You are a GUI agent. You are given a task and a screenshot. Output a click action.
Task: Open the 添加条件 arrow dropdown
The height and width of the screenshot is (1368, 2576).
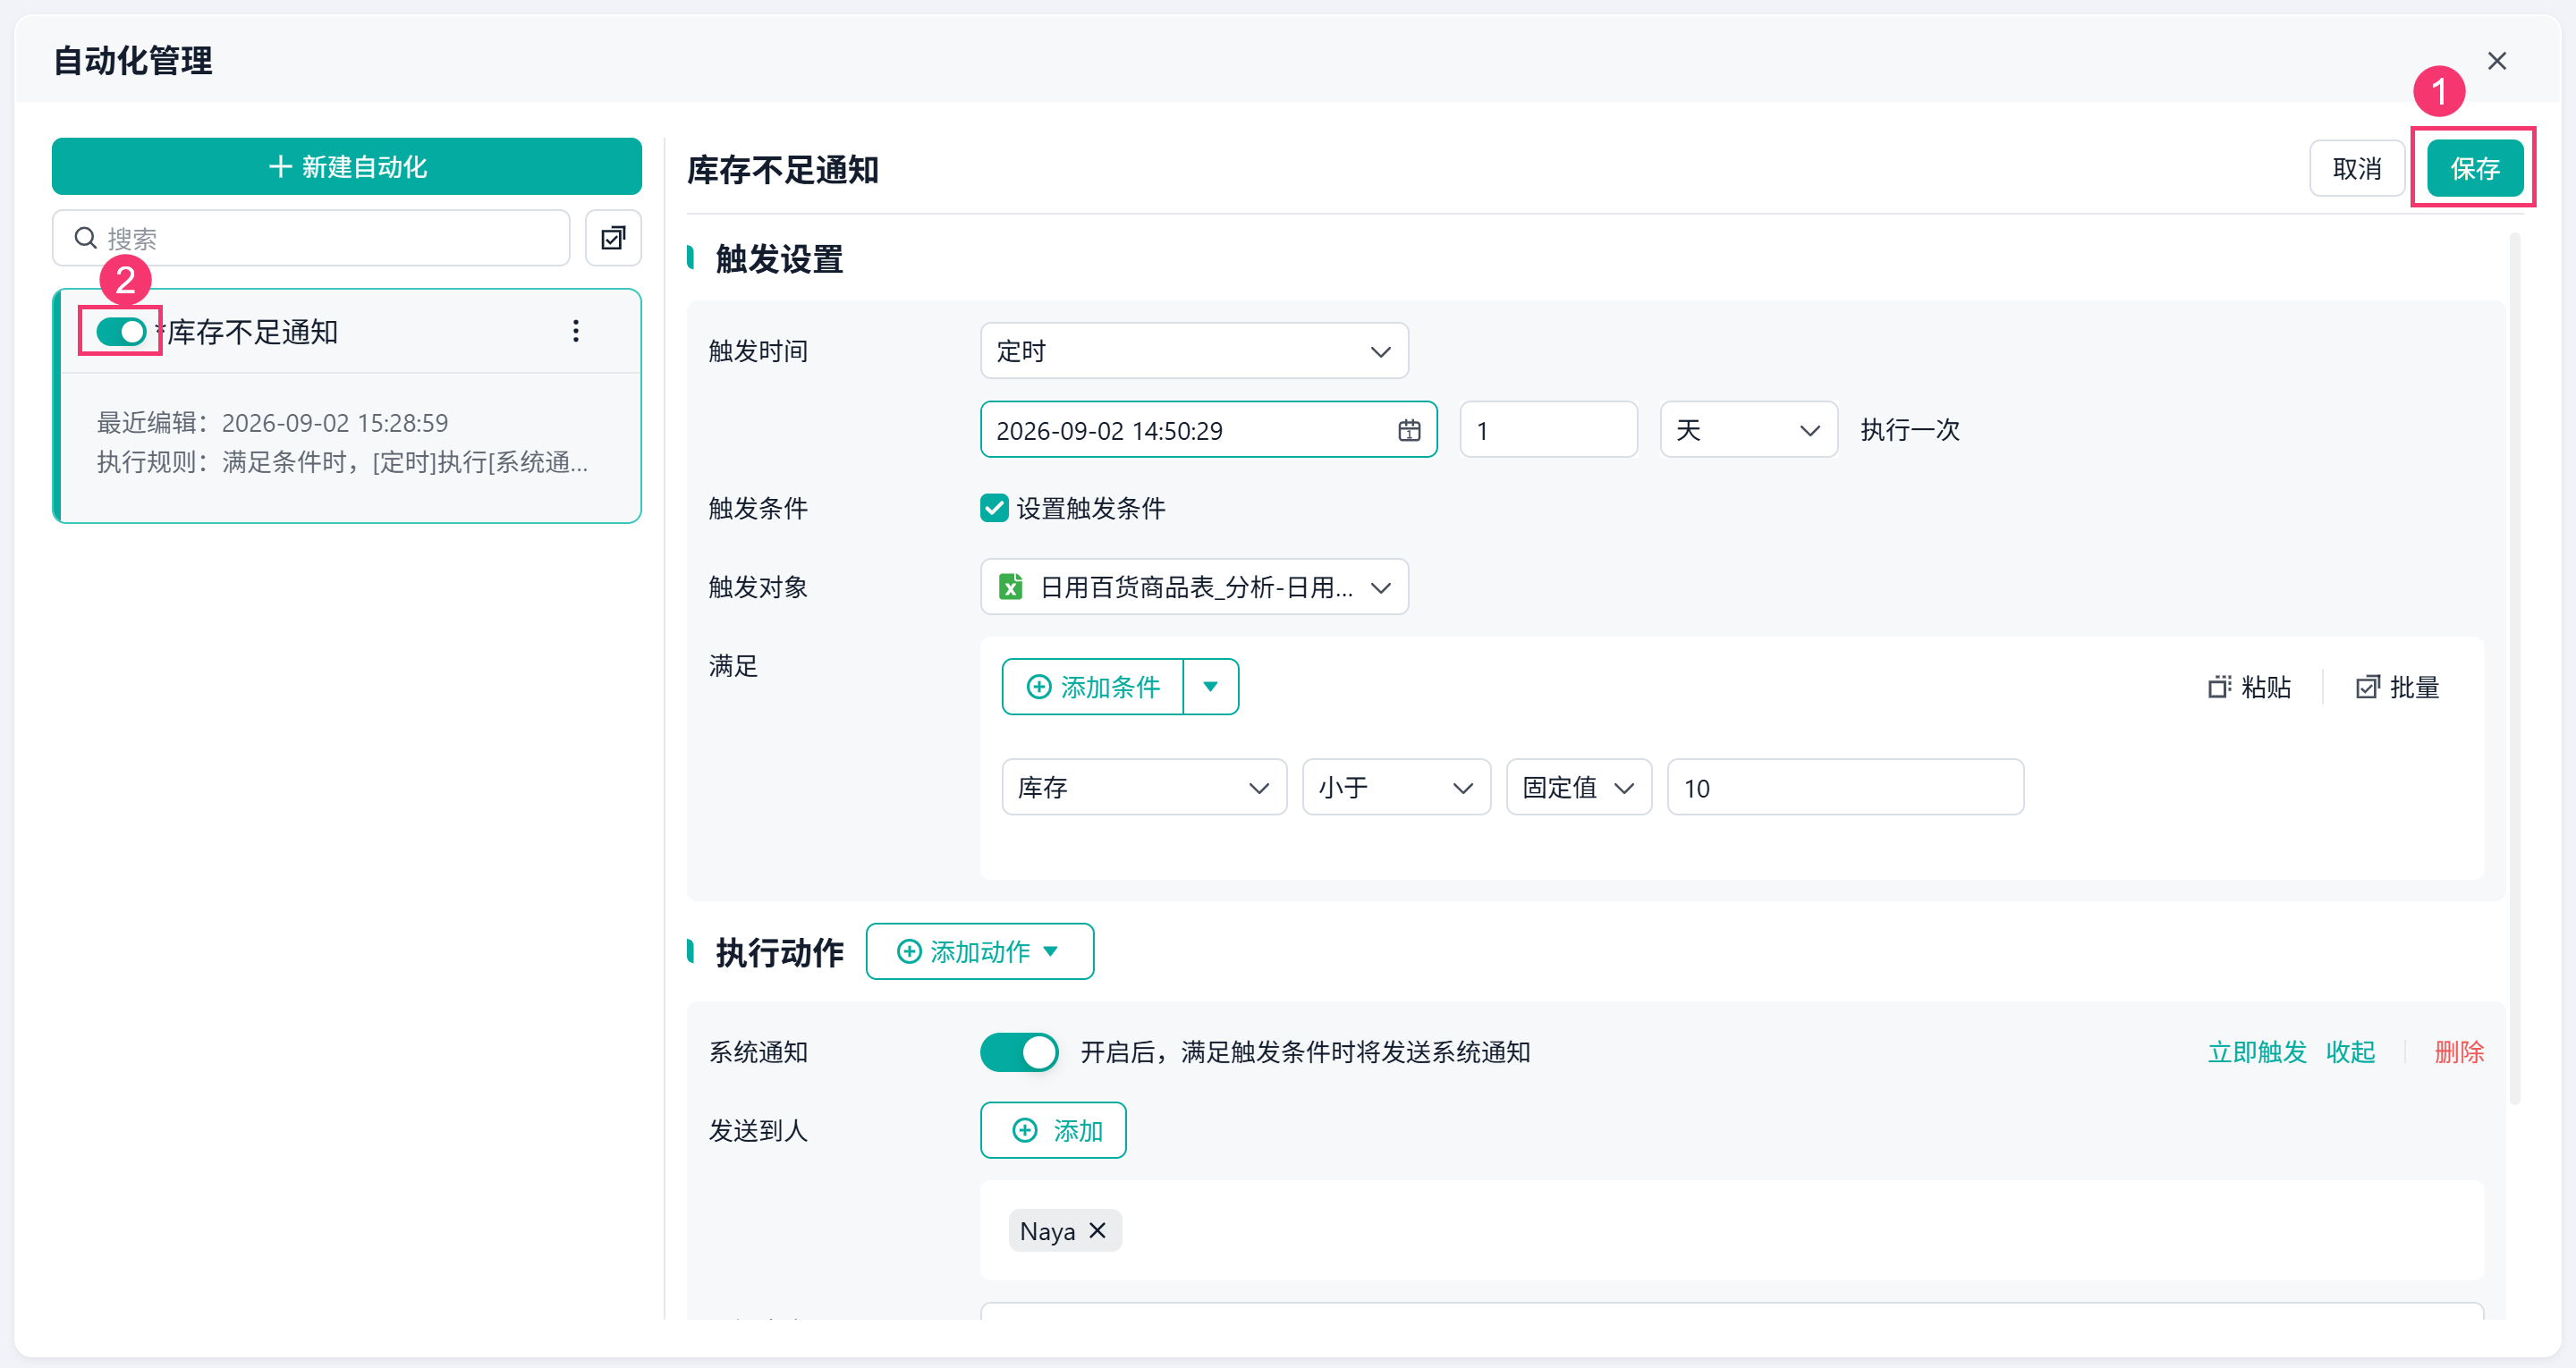(x=1210, y=687)
